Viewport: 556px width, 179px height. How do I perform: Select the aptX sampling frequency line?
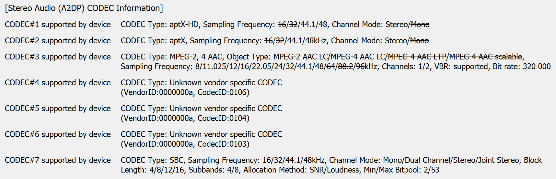click(x=274, y=41)
